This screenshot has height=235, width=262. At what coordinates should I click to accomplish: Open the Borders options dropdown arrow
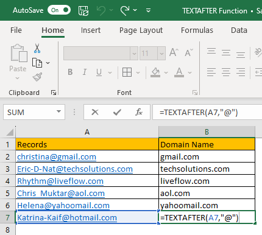(138, 72)
